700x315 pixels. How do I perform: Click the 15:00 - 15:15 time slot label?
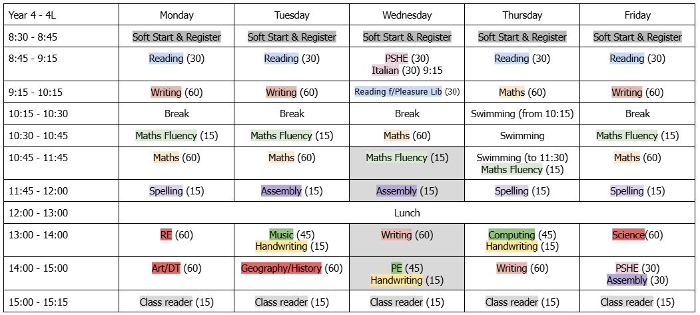point(35,302)
